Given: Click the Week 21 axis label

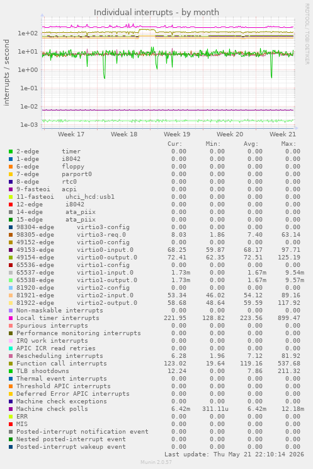Looking at the screenshot, I should (283, 134).
